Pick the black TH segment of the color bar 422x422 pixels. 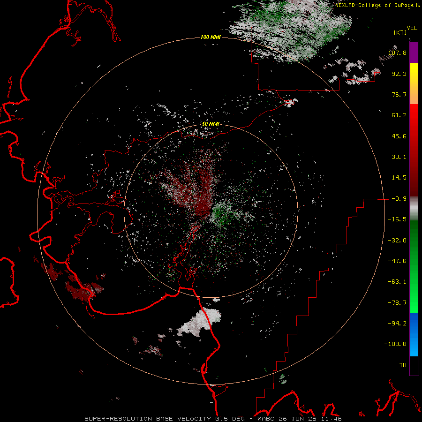[x=414, y=366]
